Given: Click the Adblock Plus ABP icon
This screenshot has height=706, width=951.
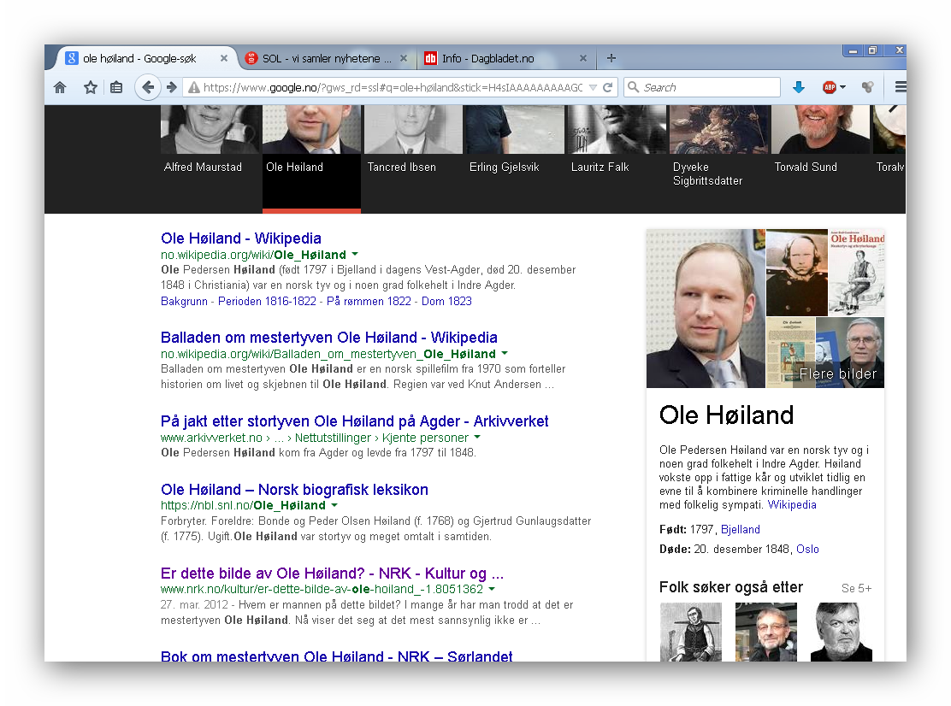Looking at the screenshot, I should click(830, 87).
